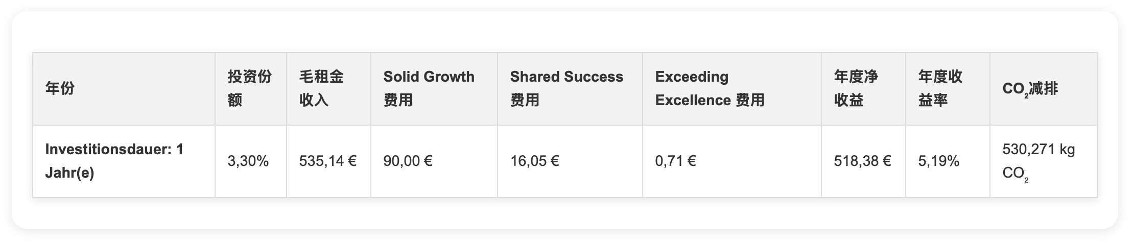The height and width of the screenshot is (243, 1133).
Task: Click the 5,19% annual yield cell
Action: coord(939,161)
